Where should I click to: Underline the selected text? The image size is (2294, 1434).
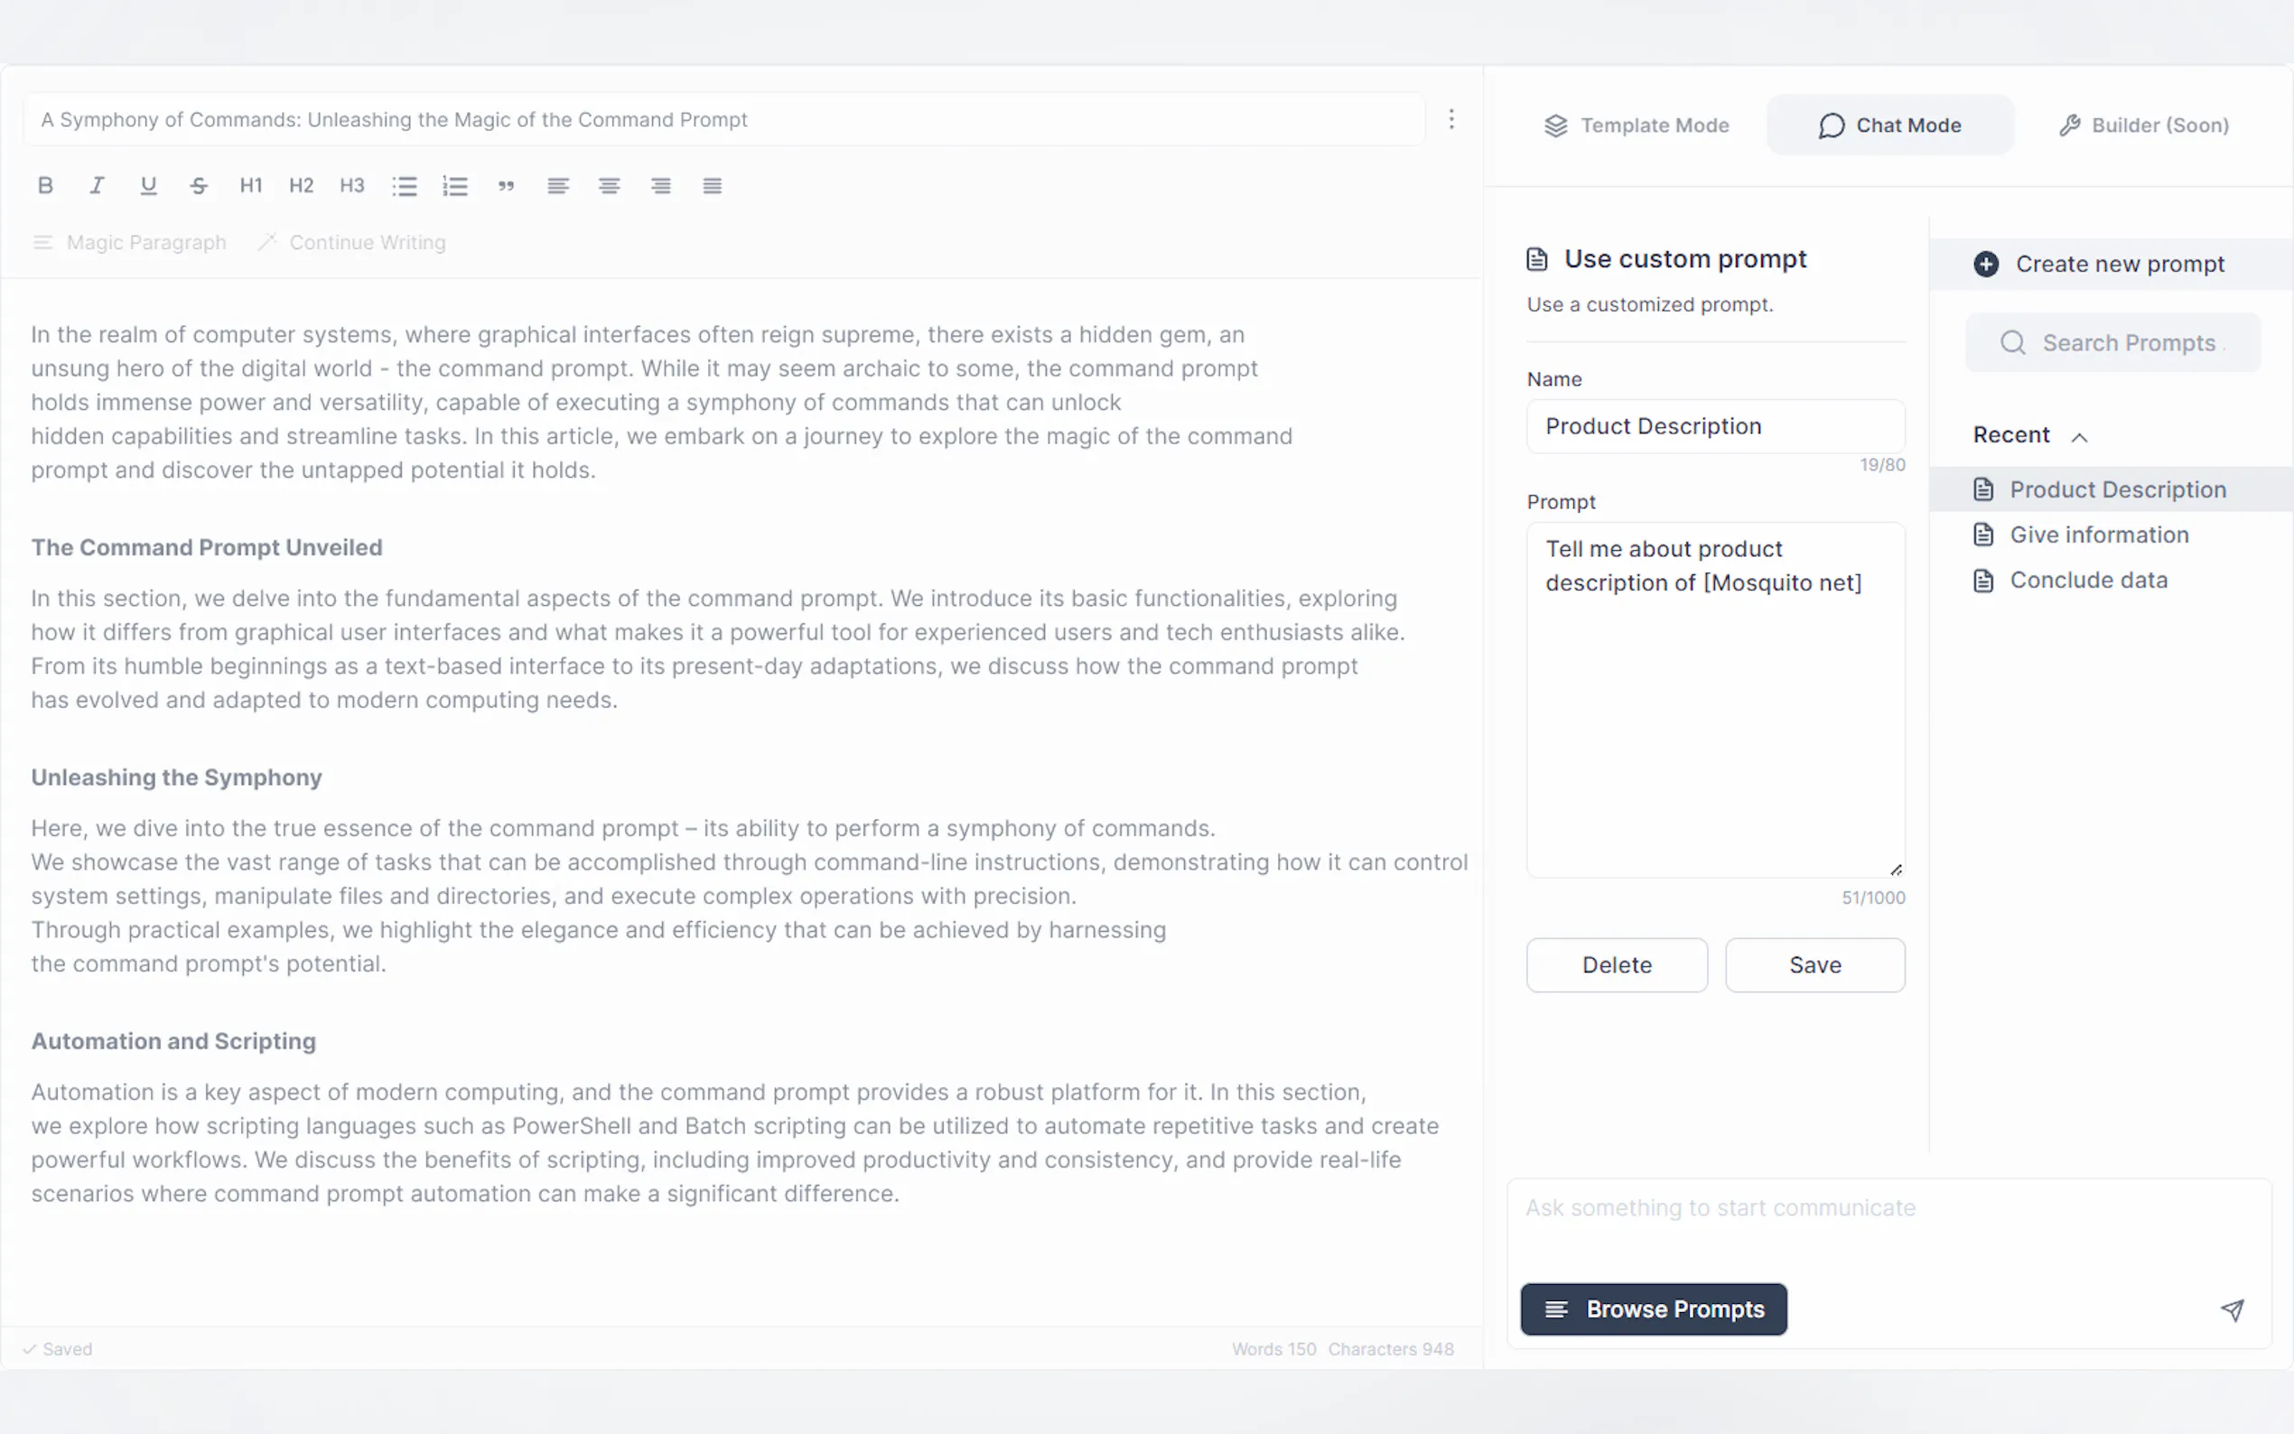coord(148,186)
